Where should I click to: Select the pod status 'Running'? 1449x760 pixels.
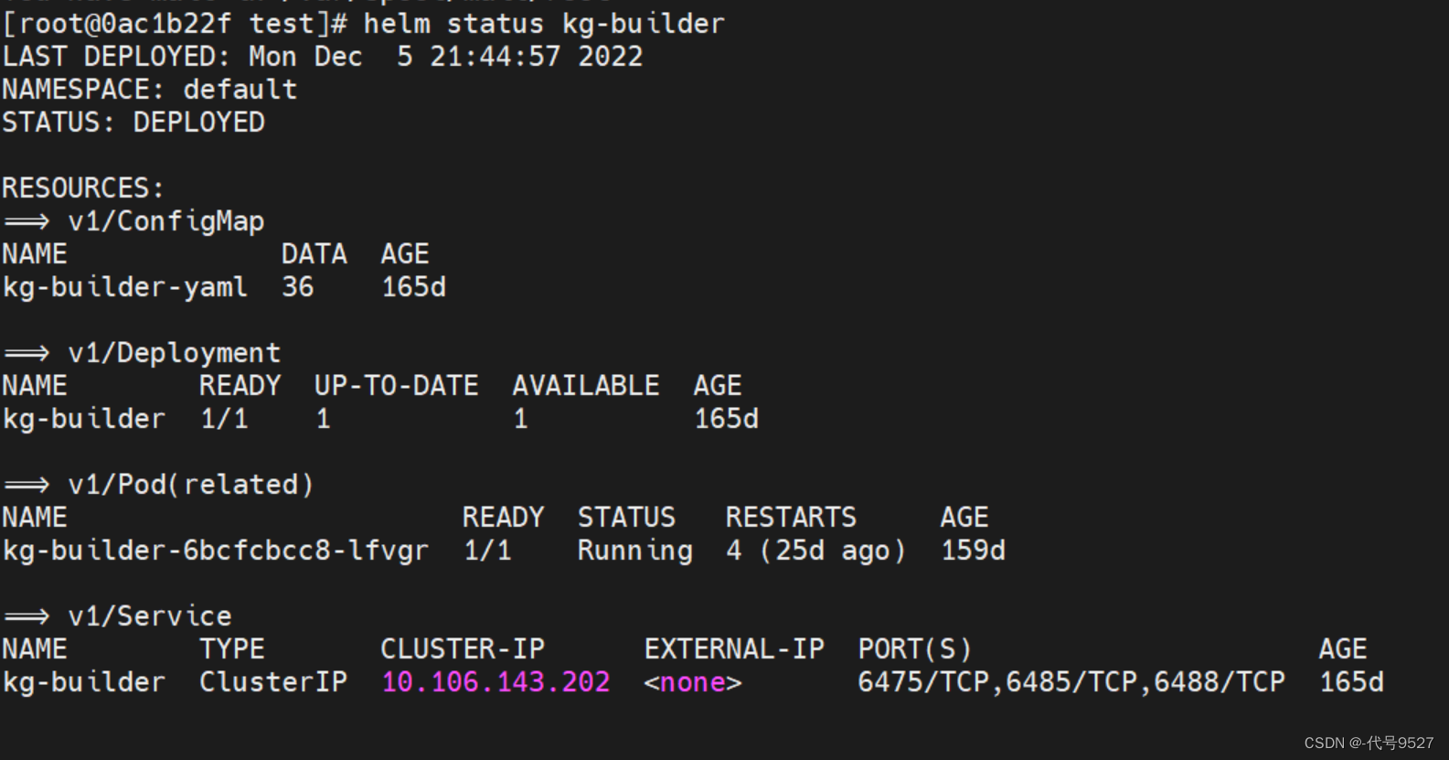(x=635, y=551)
